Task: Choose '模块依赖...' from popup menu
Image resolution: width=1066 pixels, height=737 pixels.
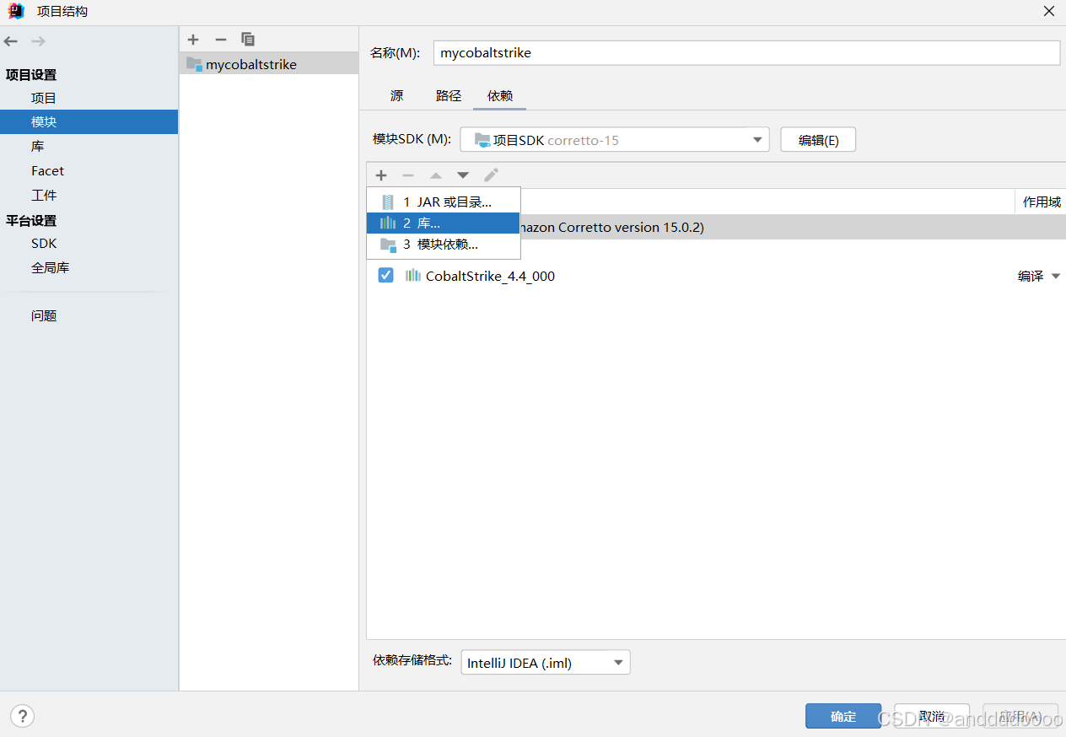Action: (x=444, y=245)
